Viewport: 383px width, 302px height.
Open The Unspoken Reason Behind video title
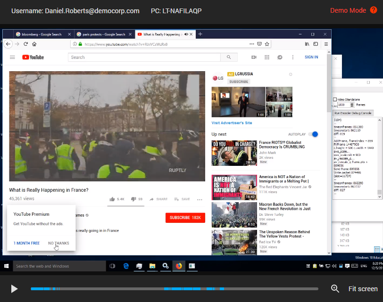(x=284, y=234)
